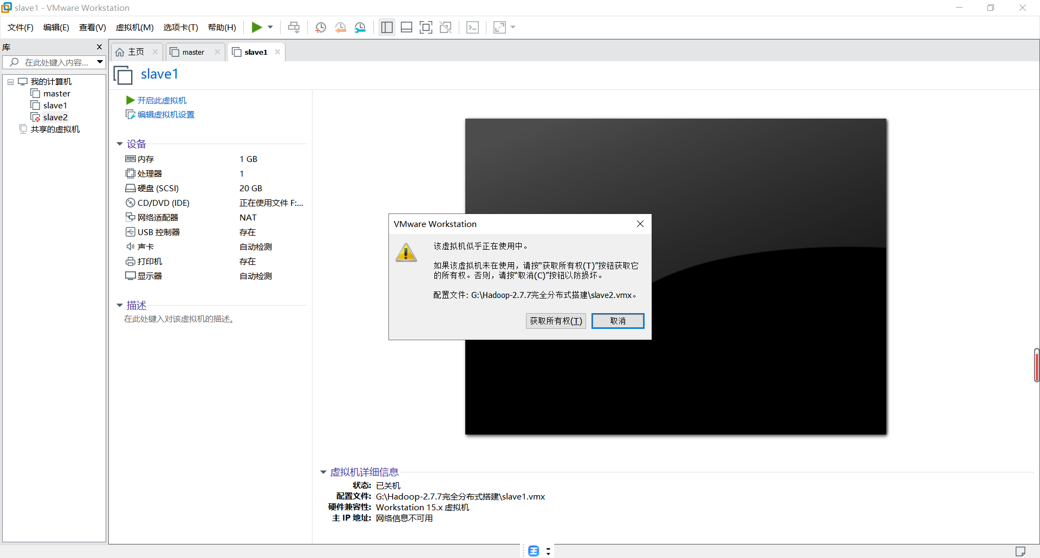The width and height of the screenshot is (1040, 558).
Task: Click 获取所有权(T) button in dialog
Action: pos(556,321)
